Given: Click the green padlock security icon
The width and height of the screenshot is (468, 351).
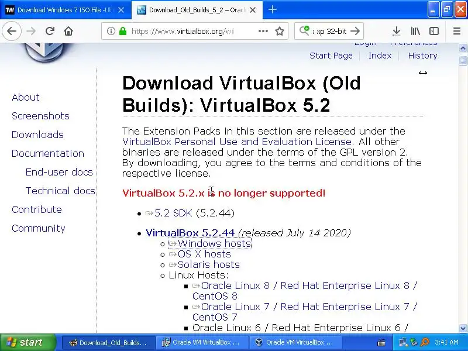Looking at the screenshot, I should click(x=123, y=31).
